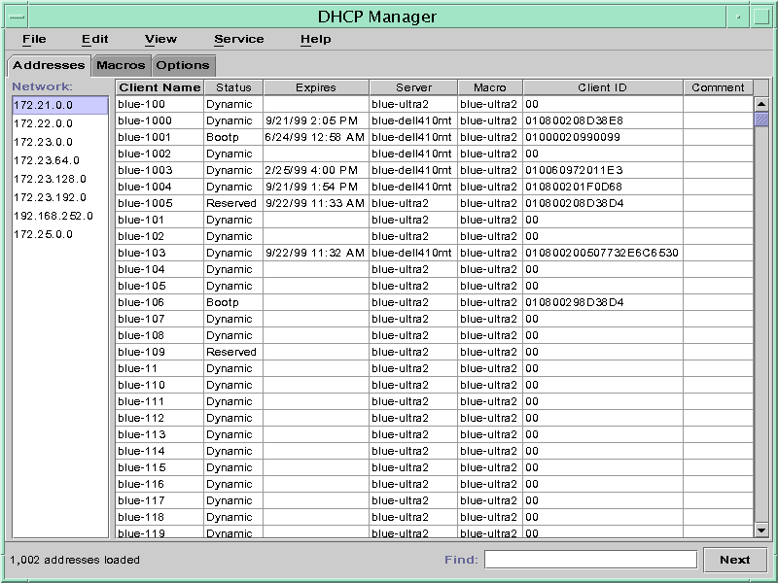
Task: Sort by the Expires column header
Action: point(311,86)
